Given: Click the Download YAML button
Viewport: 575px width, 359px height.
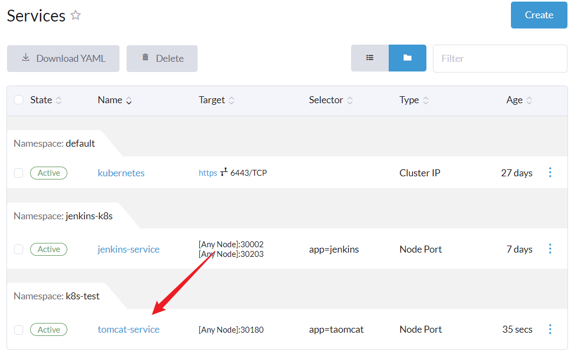Looking at the screenshot, I should pos(63,59).
